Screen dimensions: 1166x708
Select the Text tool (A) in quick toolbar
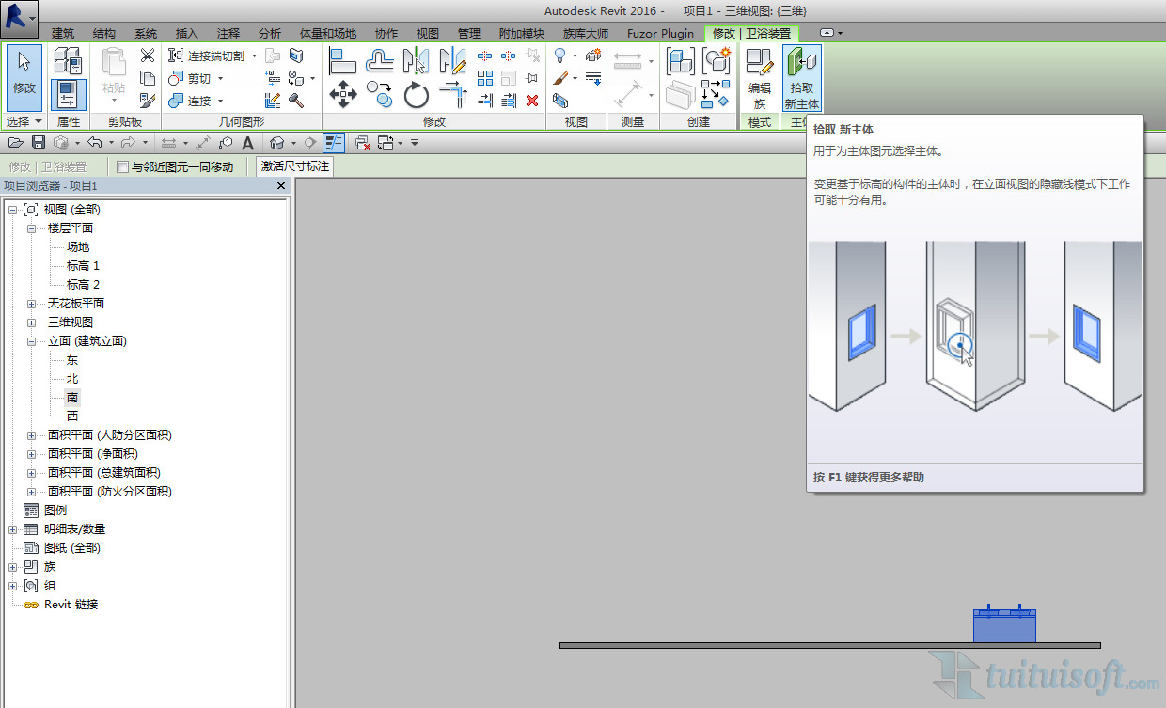click(247, 143)
